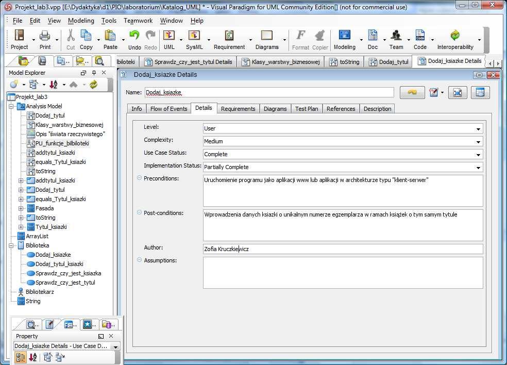Open the Interoperability toolbar button

coord(455,40)
